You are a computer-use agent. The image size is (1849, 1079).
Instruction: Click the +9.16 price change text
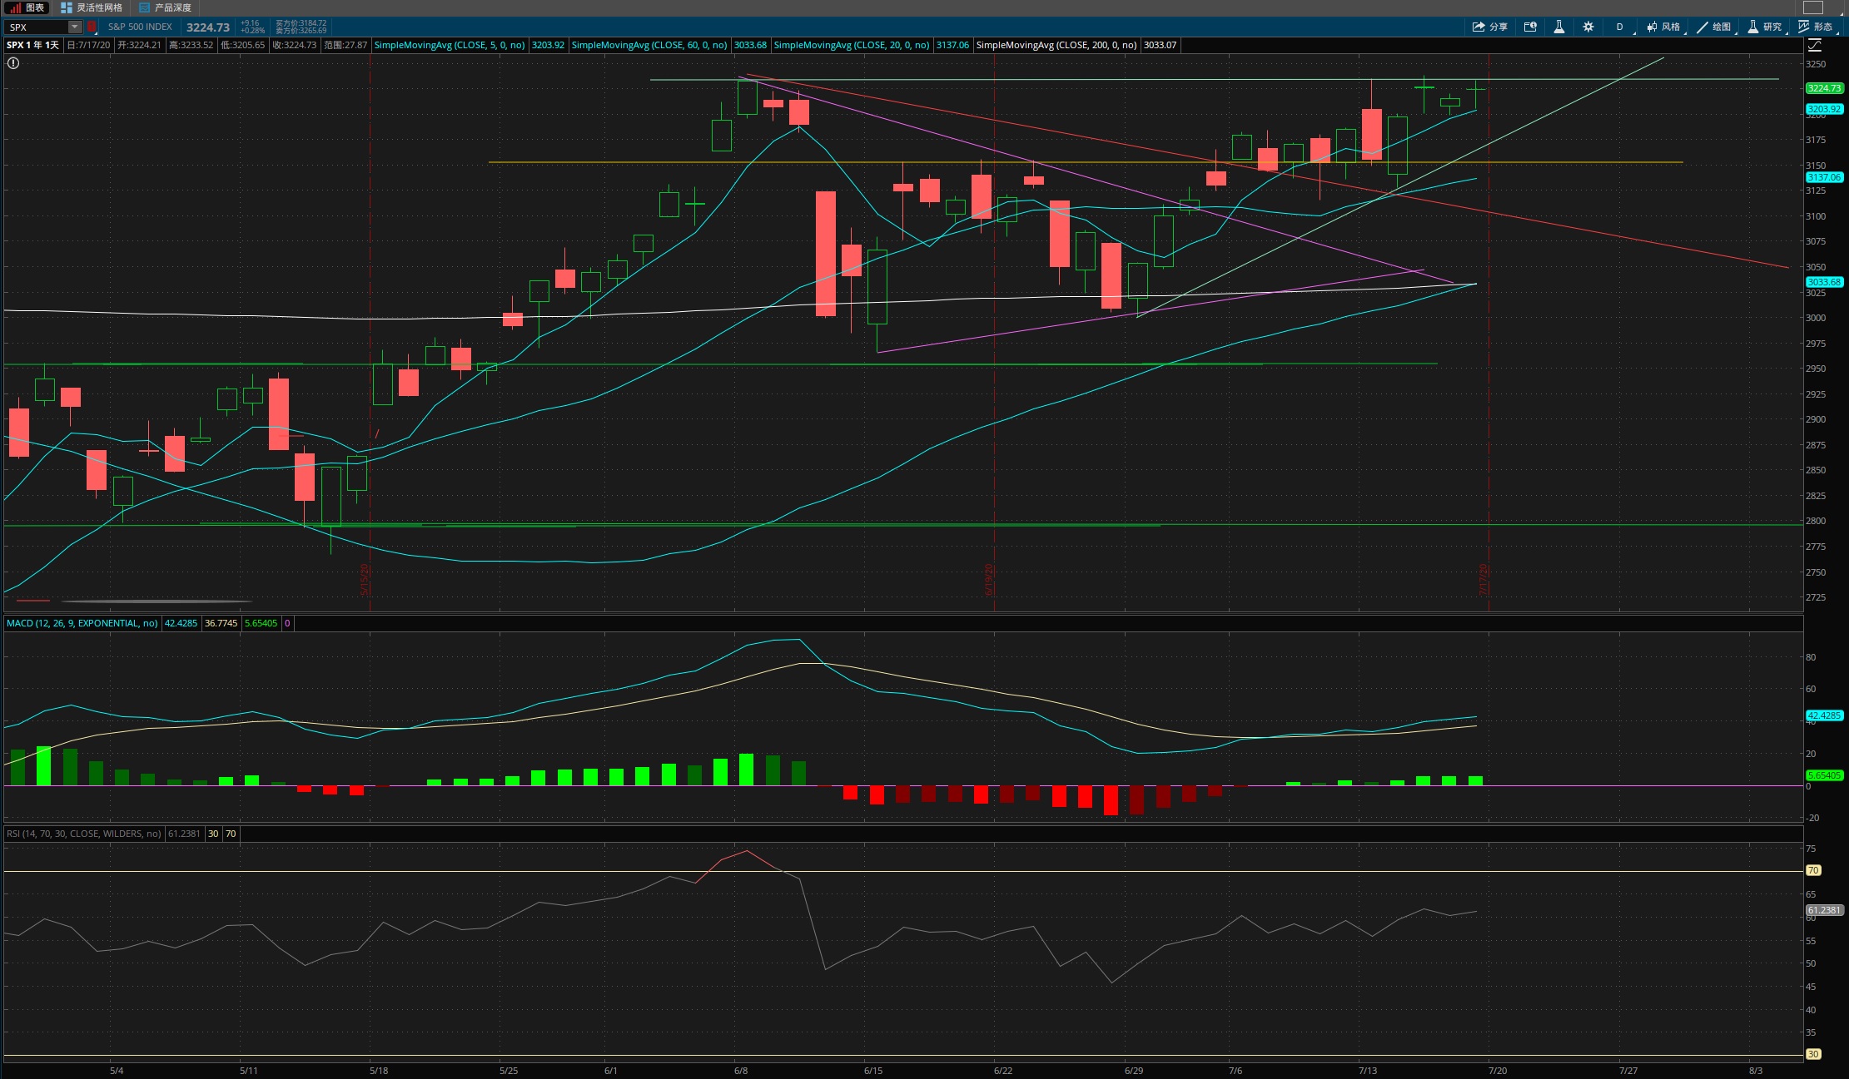pos(250,23)
